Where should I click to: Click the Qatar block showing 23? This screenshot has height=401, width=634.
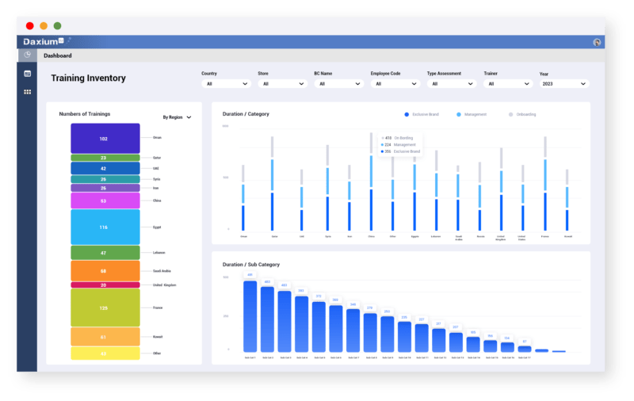coord(105,158)
